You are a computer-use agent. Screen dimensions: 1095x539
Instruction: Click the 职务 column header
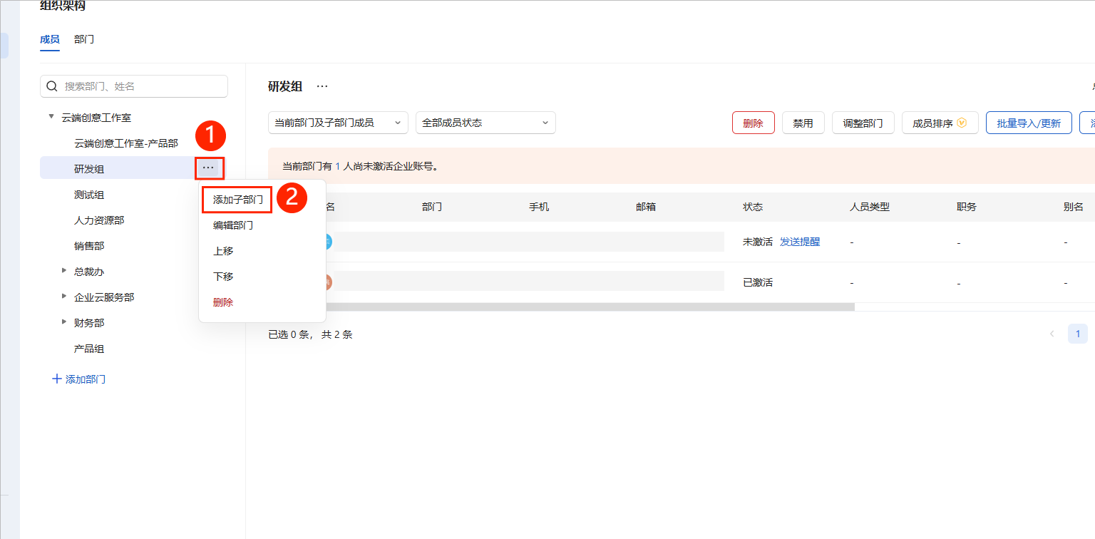(967, 207)
